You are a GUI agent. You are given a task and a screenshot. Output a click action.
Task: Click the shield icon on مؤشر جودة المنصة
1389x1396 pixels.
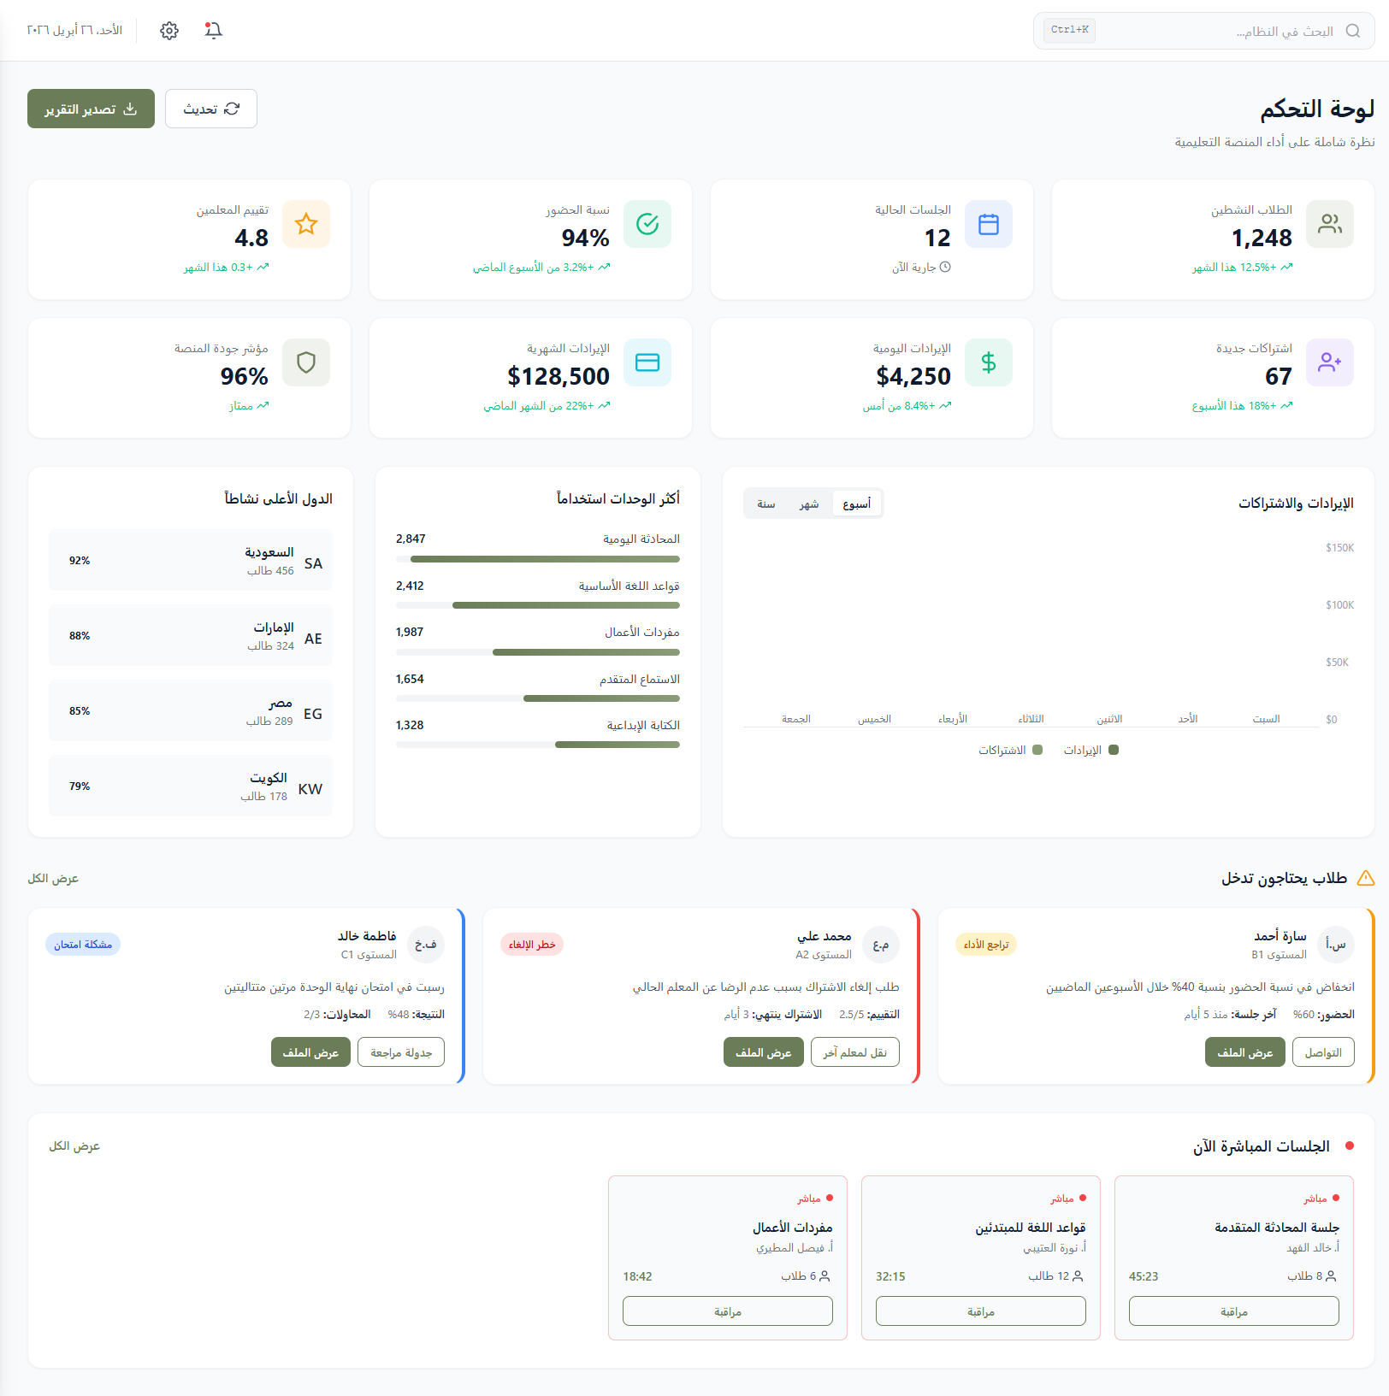[305, 362]
